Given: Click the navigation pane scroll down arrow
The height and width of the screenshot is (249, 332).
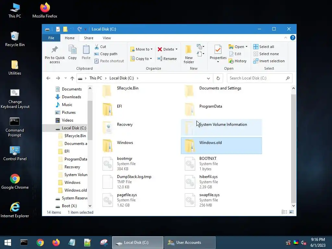Looking at the screenshot, I should [x=90, y=206].
